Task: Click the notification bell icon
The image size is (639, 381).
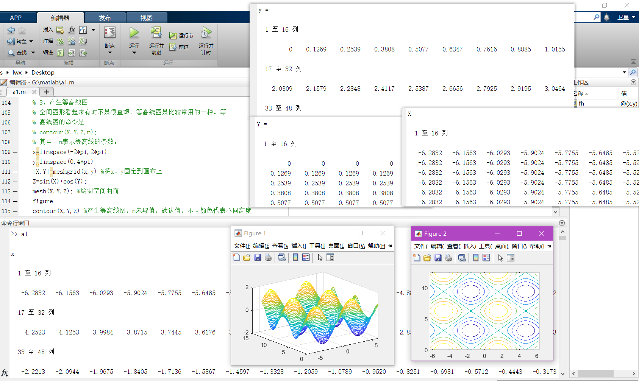Action: [x=606, y=17]
